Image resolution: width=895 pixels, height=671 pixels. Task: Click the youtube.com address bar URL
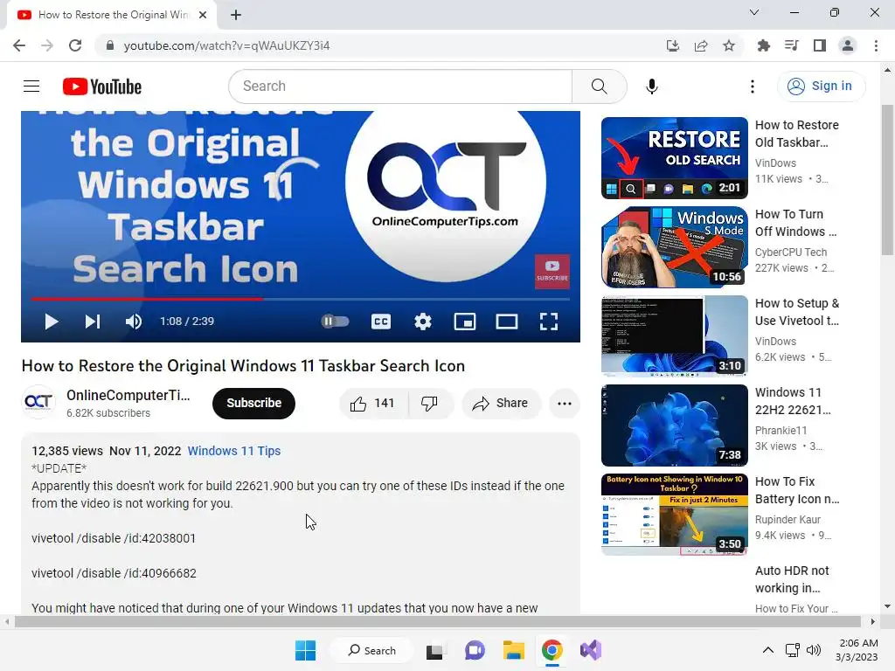226,45
